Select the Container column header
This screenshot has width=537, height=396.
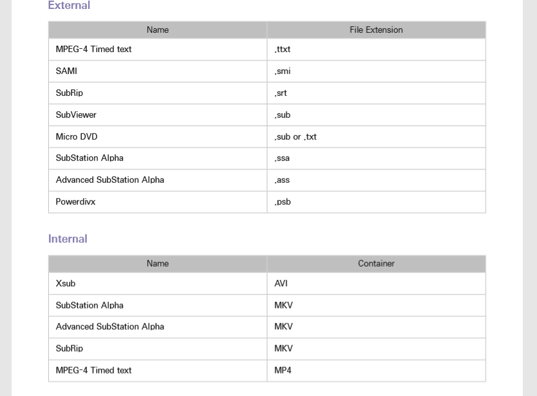(376, 264)
